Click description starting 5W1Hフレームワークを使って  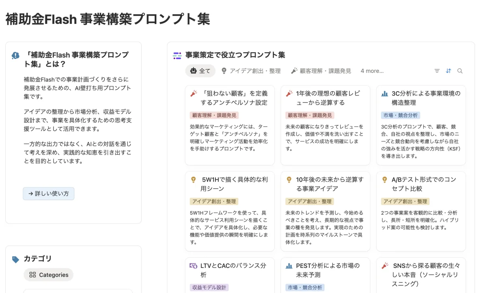[229, 228]
